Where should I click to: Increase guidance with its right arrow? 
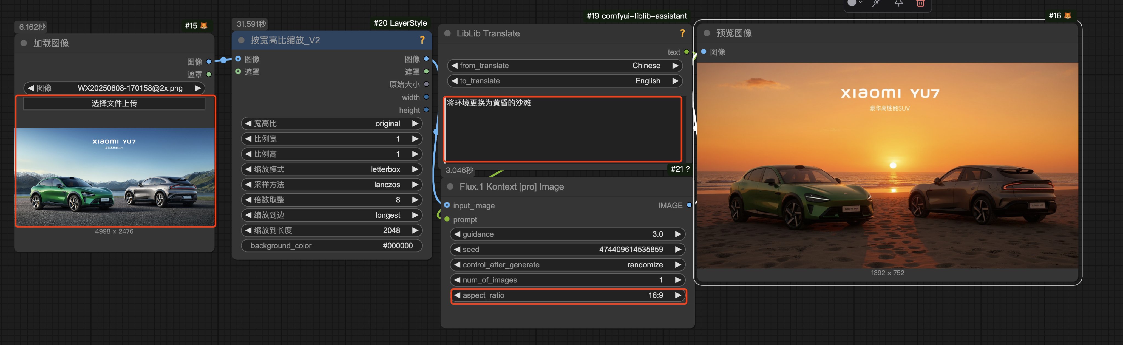click(678, 234)
